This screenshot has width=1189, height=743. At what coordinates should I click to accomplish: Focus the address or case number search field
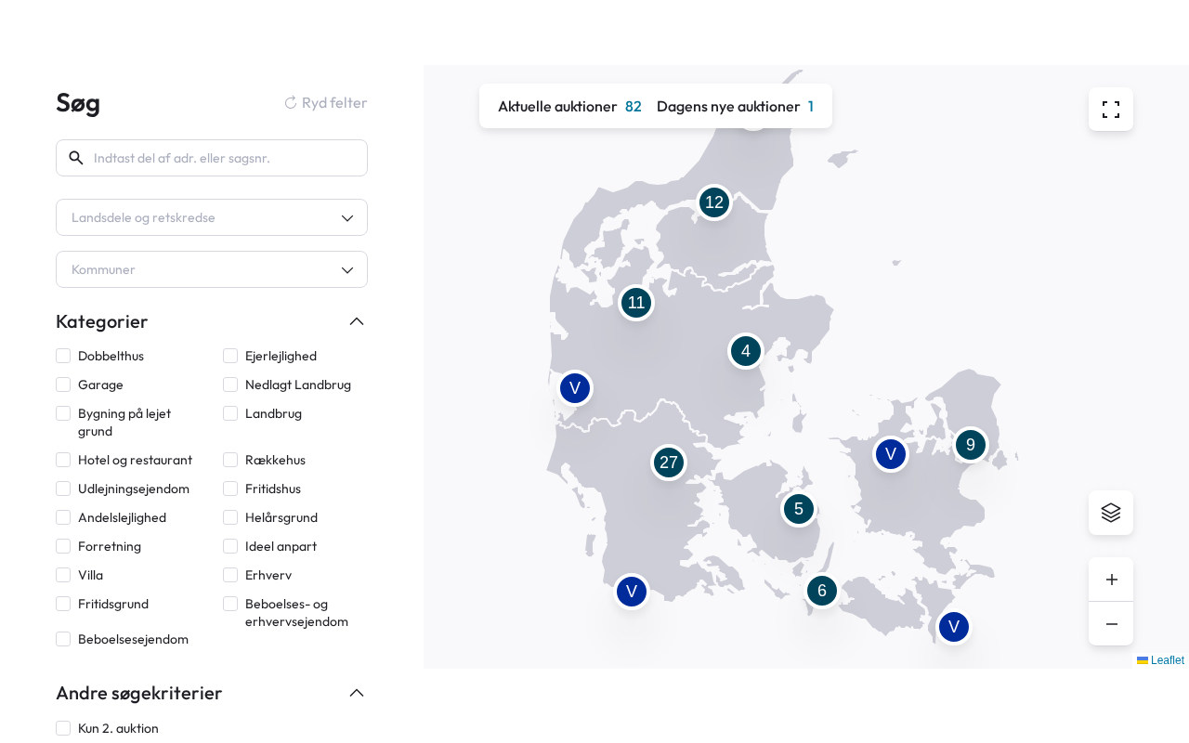coord(223,158)
